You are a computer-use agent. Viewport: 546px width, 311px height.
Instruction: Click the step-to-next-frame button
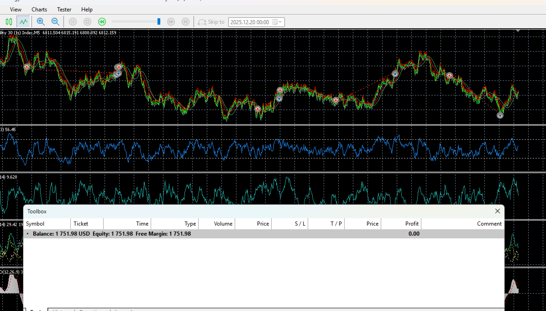185,21
